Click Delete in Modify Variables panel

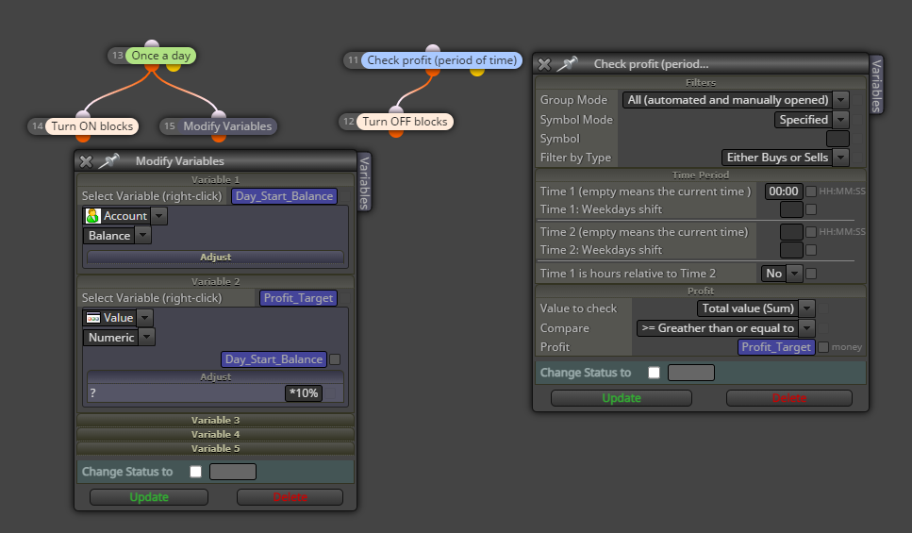(x=290, y=497)
